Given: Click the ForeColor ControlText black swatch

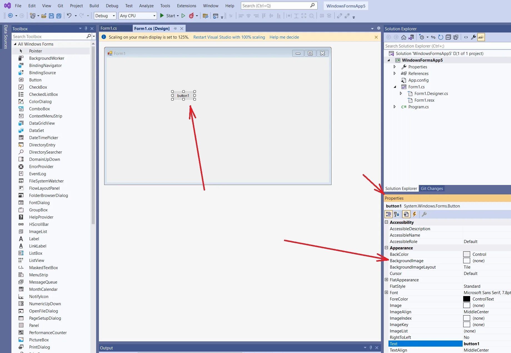Looking at the screenshot, I should [467, 299].
